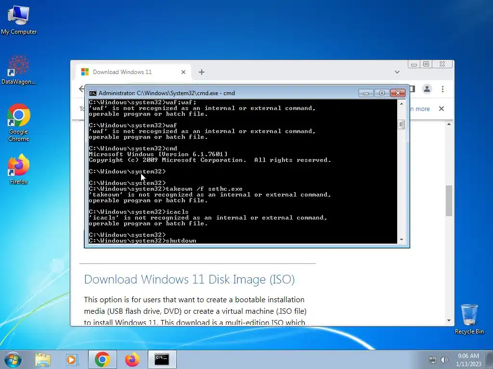Click Chrome page scrollbar down arrow
Viewport: 493px width, 369px height.
(449, 320)
